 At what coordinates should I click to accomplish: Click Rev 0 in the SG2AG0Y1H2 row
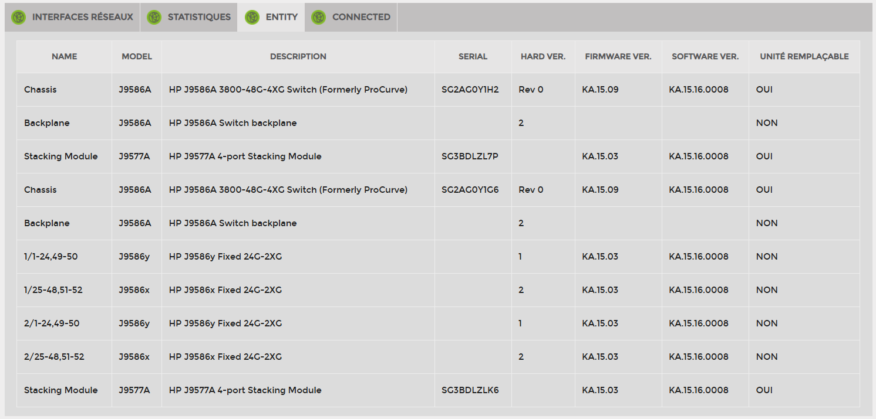tap(531, 90)
